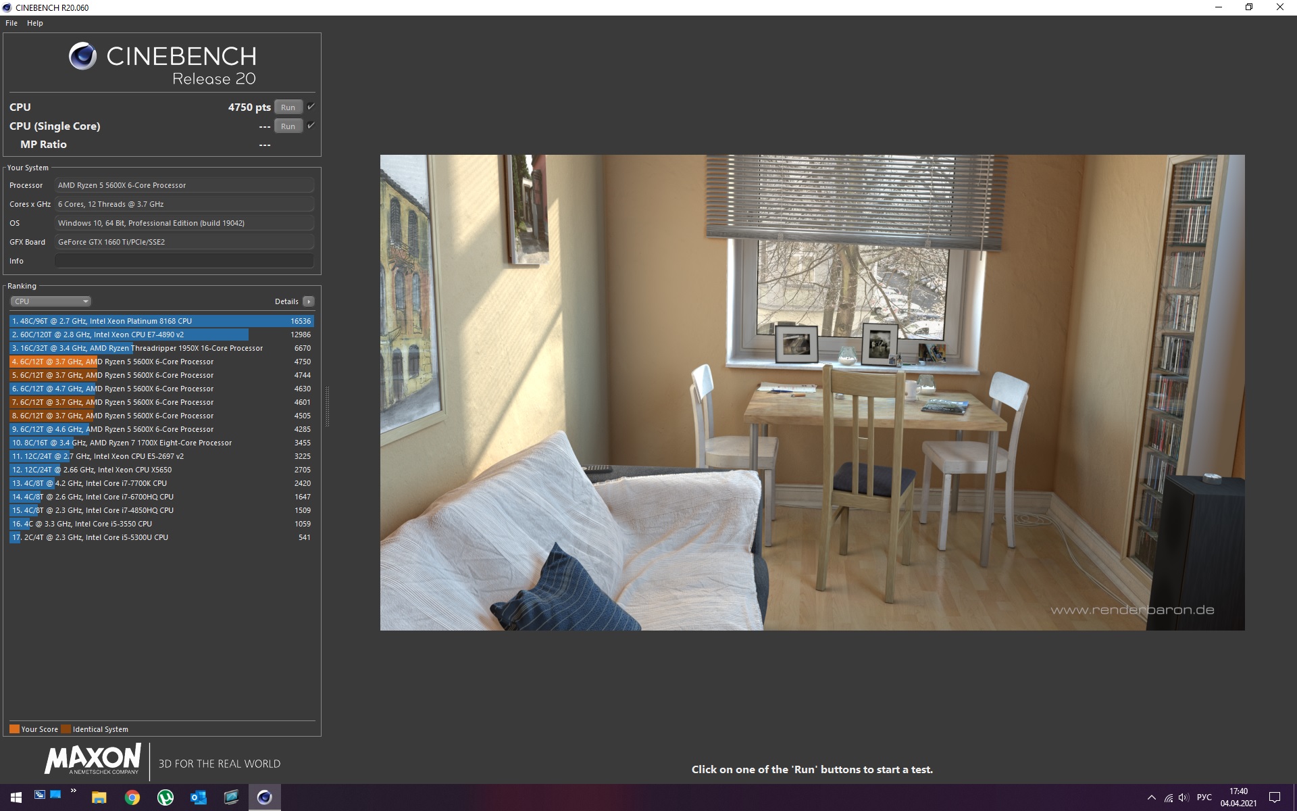Select the Xeon Platinum 8168 ranking entry
The image size is (1297, 811).
(x=161, y=321)
